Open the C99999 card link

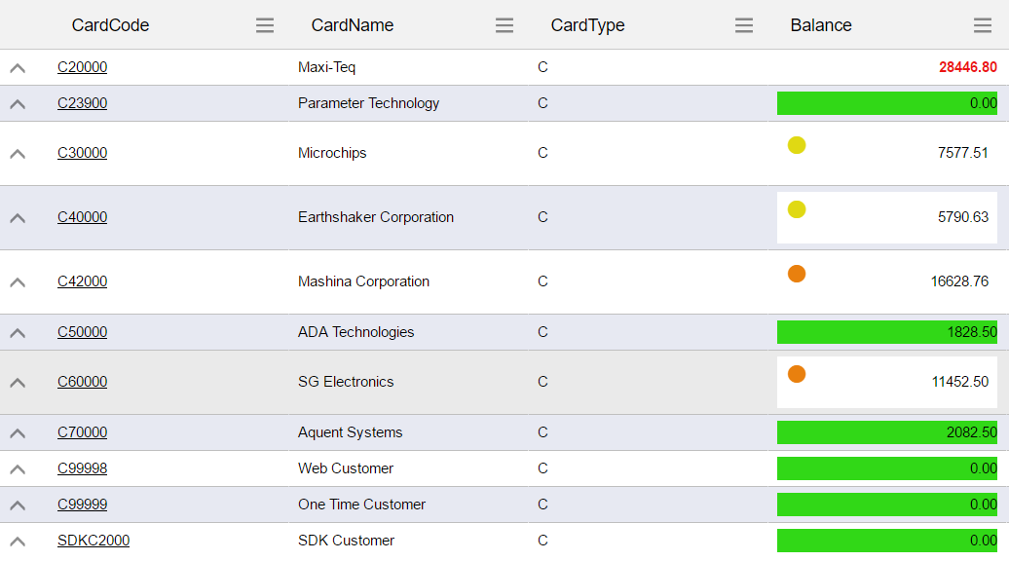(83, 505)
